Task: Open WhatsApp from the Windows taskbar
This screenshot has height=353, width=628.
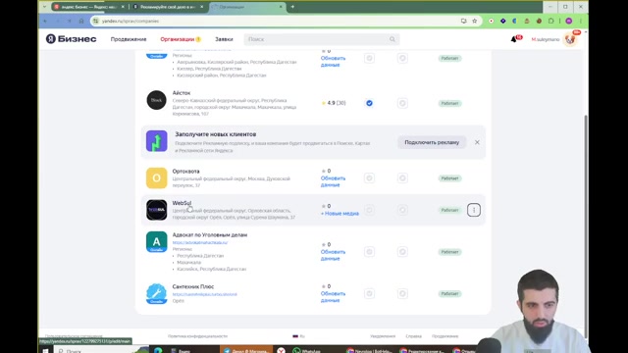Action: pos(307,350)
